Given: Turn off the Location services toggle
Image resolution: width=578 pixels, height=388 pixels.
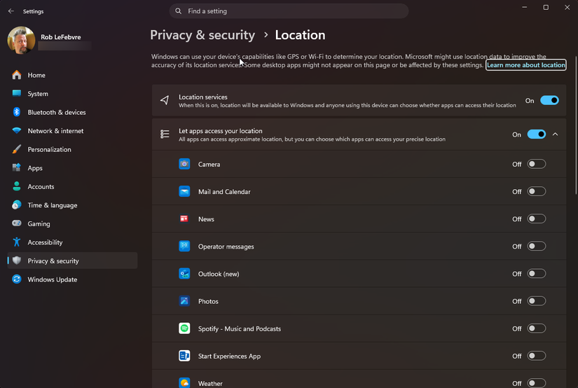Looking at the screenshot, I should coord(549,100).
